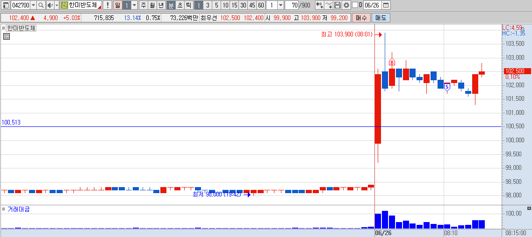Click the stock code 042700 input field
The height and width of the screenshot is (237, 532).
click(21, 5)
